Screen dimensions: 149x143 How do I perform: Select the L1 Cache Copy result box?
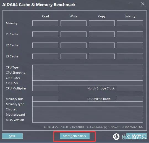click(102, 34)
